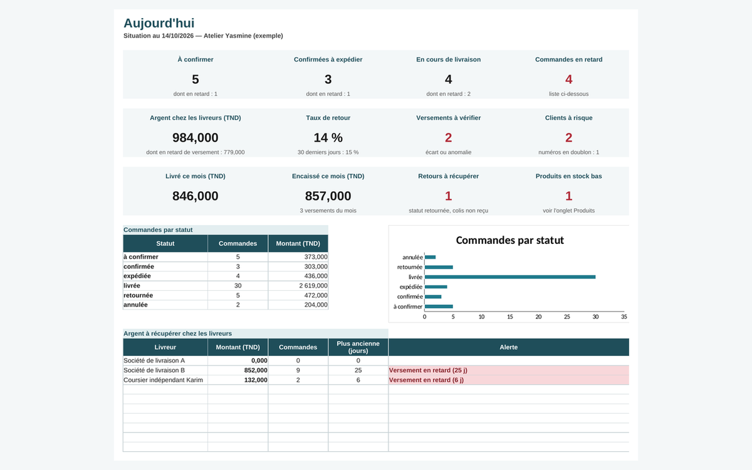Select the "liste ci-dessous" note
Image resolution: width=752 pixels, height=470 pixels.
[x=569, y=94]
